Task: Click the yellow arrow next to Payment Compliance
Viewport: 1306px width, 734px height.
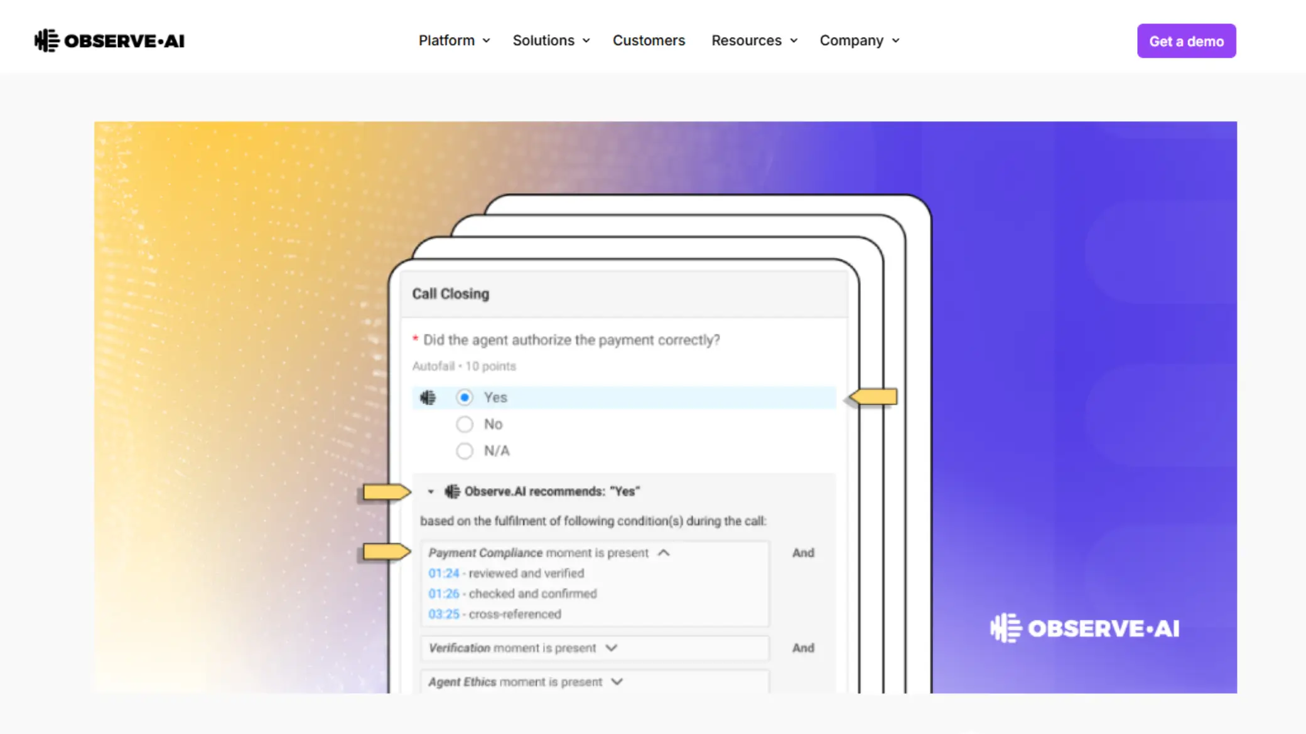Action: tap(384, 552)
